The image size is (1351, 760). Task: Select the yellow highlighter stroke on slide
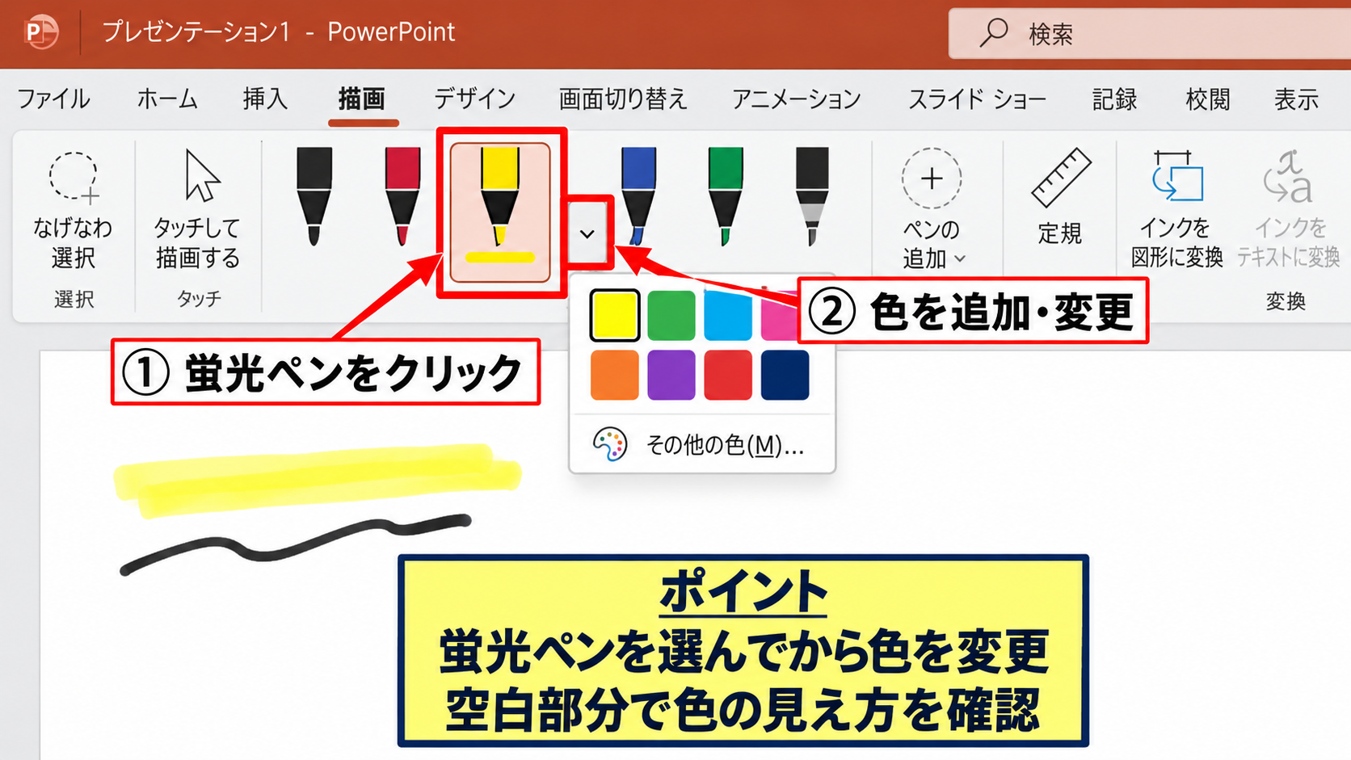coord(317,480)
